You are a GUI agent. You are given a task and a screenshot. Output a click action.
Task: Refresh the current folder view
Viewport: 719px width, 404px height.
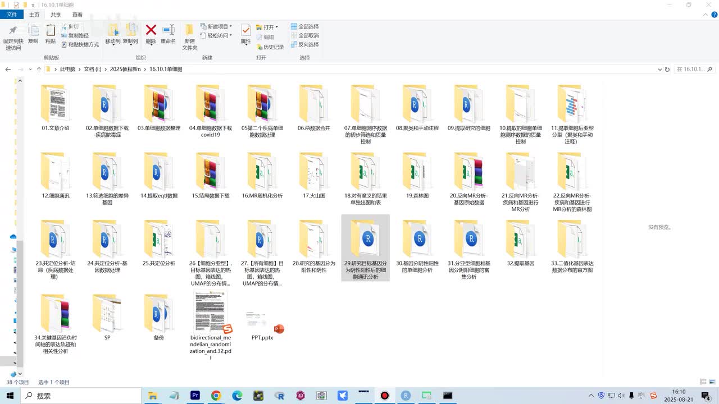click(x=667, y=70)
